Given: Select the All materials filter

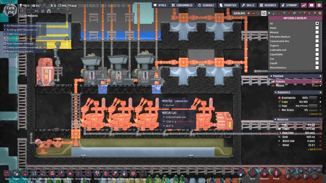Looking at the screenshot, I should click(317, 24).
